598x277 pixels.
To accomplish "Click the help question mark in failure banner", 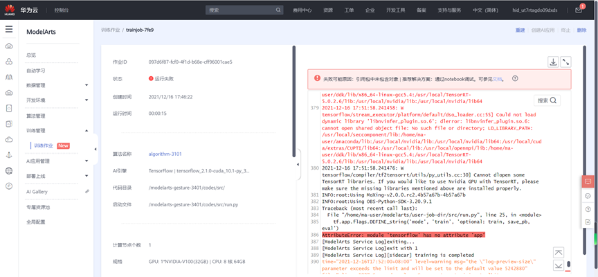I will coord(515,78).
